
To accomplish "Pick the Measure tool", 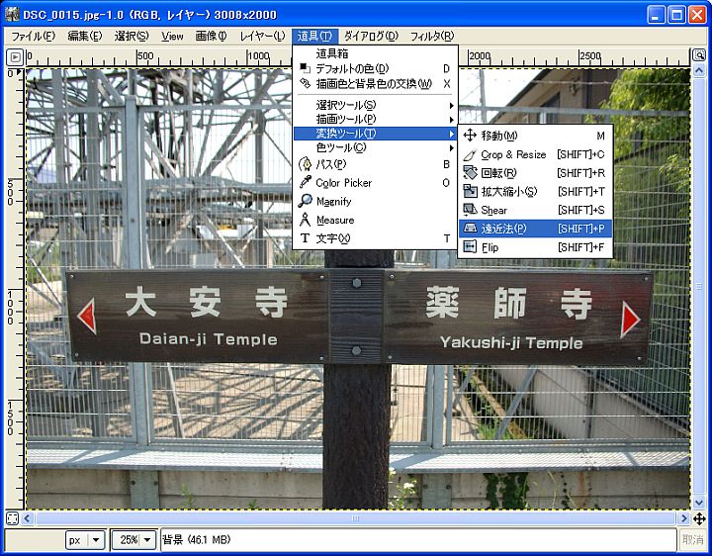I will (x=334, y=220).
